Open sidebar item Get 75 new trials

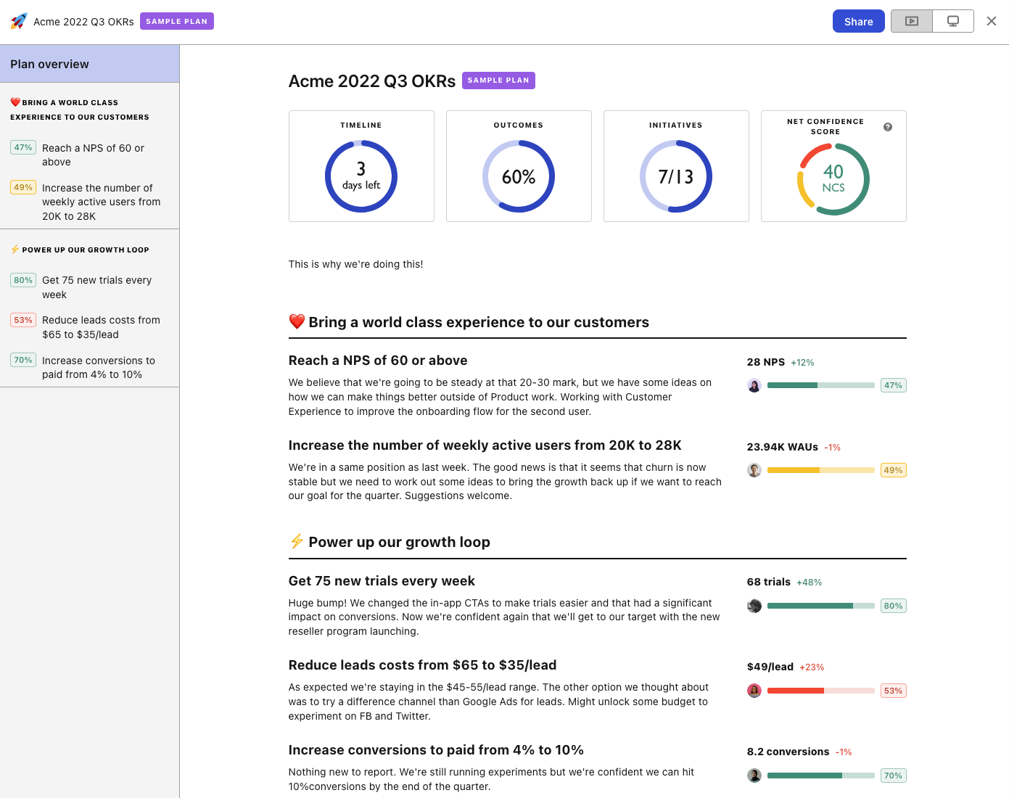pyautogui.click(x=90, y=287)
